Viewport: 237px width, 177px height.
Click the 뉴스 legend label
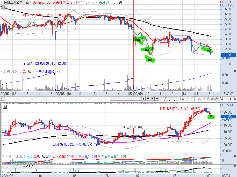[9, 167]
